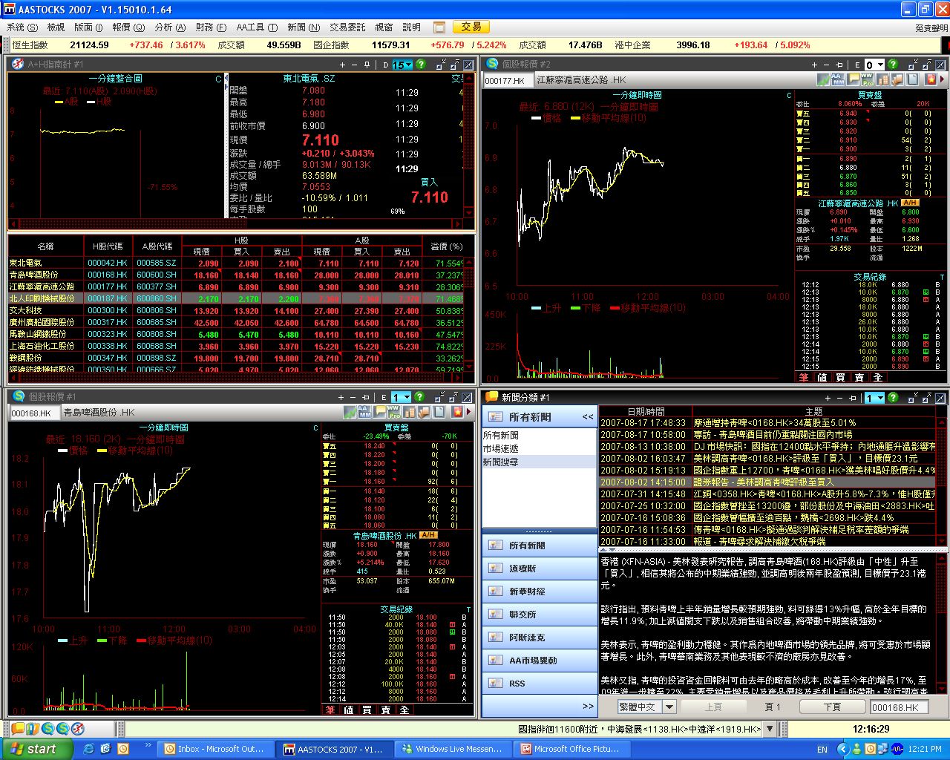Click yellow note icon in 個股報價 #2 toolbar

point(853,79)
